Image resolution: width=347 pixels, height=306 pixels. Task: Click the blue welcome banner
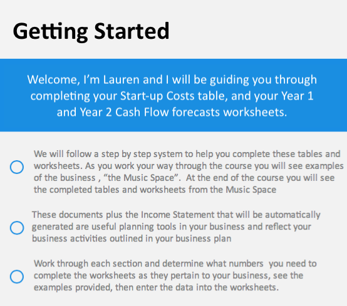pos(173,95)
